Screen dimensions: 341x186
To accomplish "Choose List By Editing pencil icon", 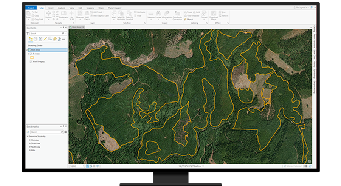I will pos(45,39).
